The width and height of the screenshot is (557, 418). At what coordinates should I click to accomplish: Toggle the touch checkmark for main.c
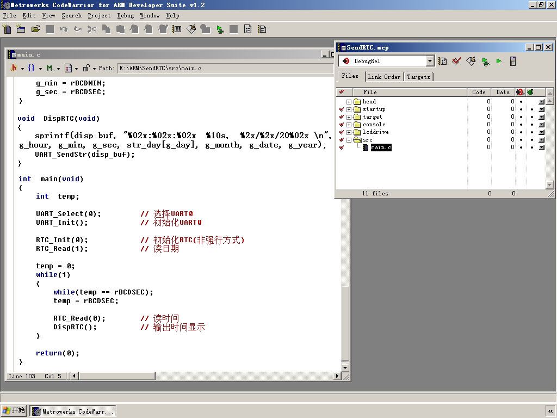[342, 147]
